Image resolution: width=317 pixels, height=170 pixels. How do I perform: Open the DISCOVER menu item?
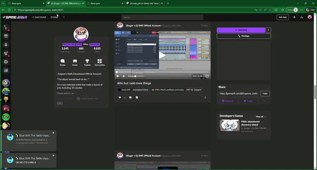click(x=39, y=17)
